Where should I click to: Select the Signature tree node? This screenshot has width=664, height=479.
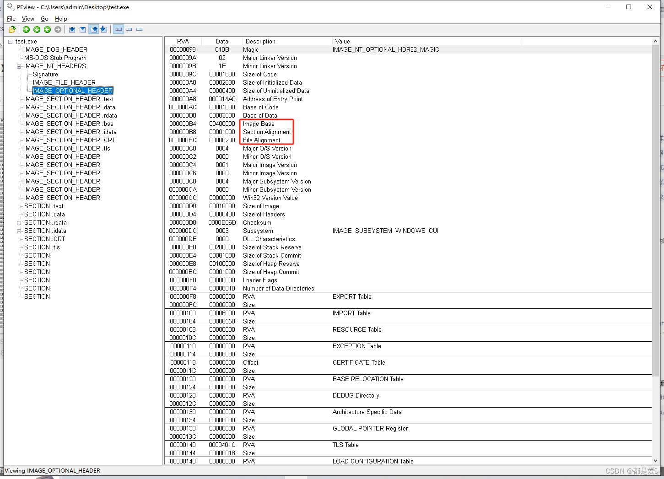(45, 74)
